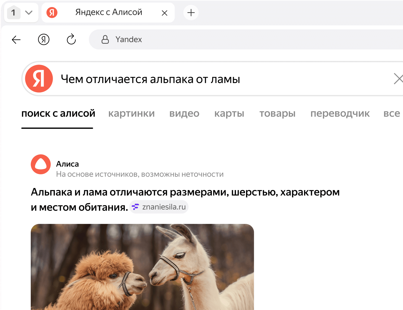Click the товары search category
403x310 pixels.
[x=277, y=114]
